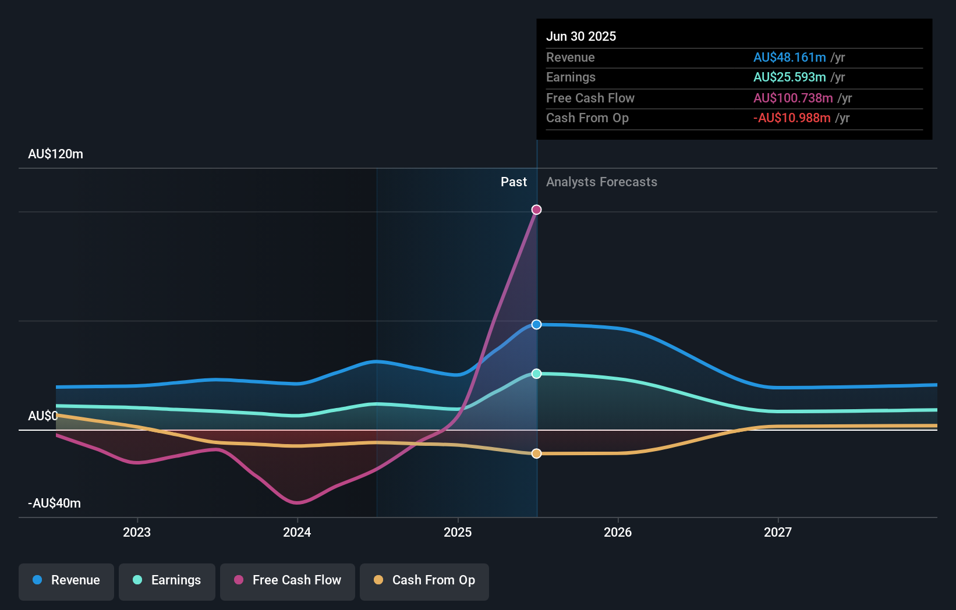This screenshot has width=956, height=610.
Task: Click the Analysts Forecasts label
Action: [601, 182]
